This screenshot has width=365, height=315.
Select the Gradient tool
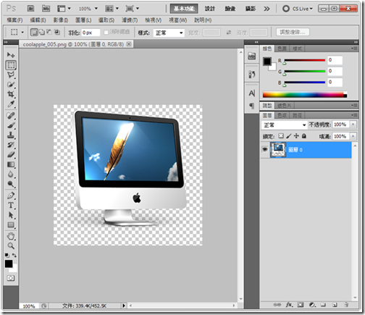[11, 164]
